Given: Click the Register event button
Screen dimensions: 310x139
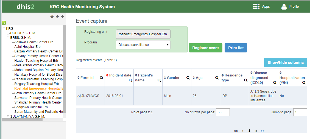Looking at the screenshot, I should point(206,48).
